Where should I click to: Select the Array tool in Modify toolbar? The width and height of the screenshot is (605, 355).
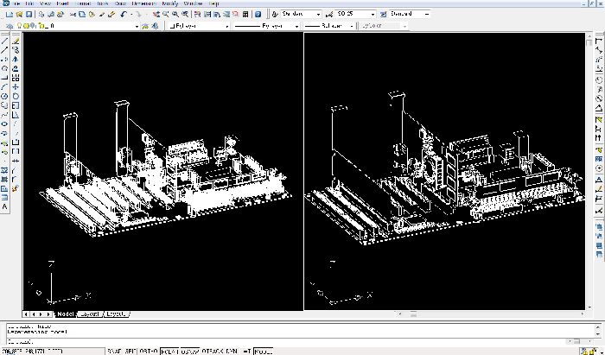click(16, 78)
